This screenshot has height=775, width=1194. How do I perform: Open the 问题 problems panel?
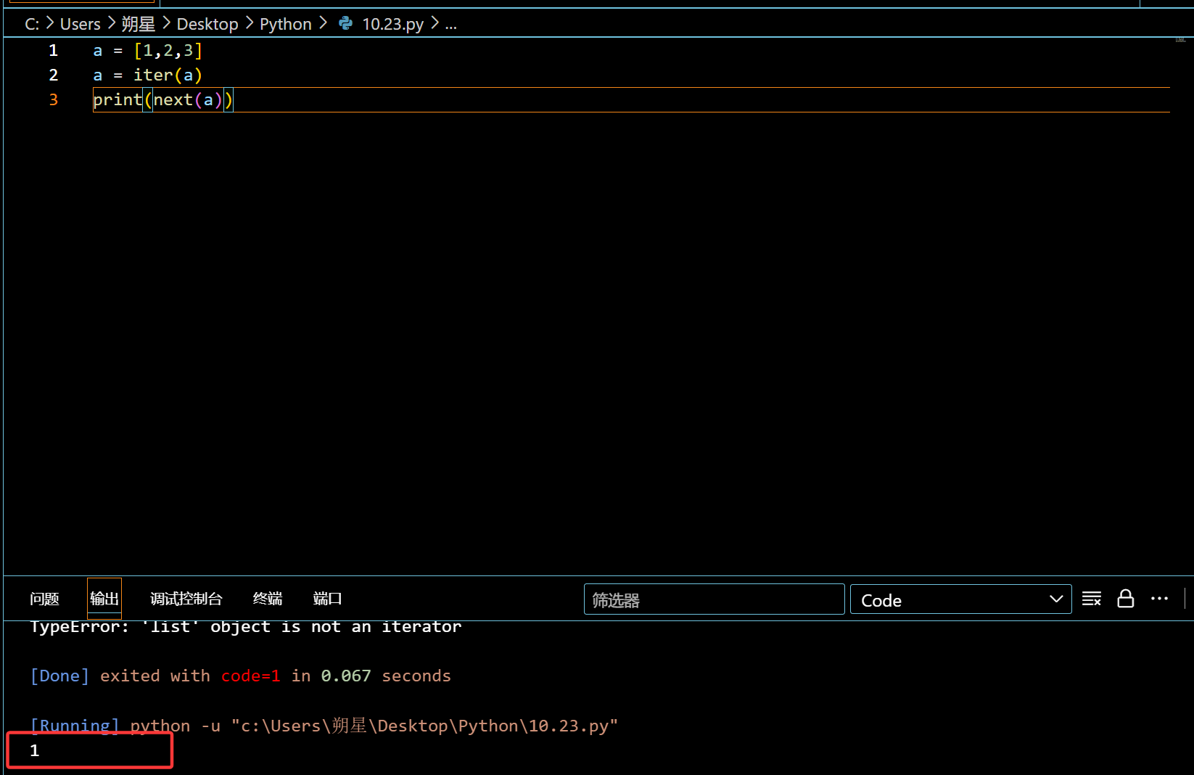coord(44,599)
